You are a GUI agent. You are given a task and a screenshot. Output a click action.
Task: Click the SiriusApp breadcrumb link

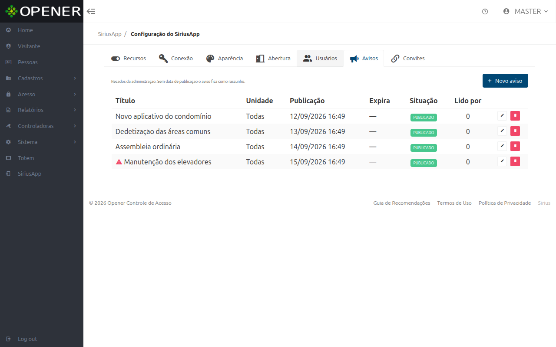[x=109, y=34]
